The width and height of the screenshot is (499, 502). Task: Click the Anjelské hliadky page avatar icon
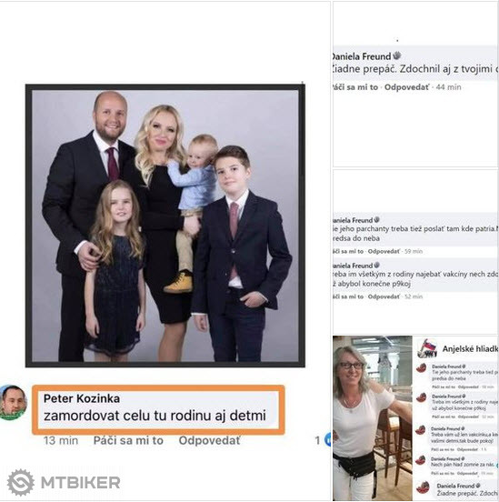[x=427, y=348]
